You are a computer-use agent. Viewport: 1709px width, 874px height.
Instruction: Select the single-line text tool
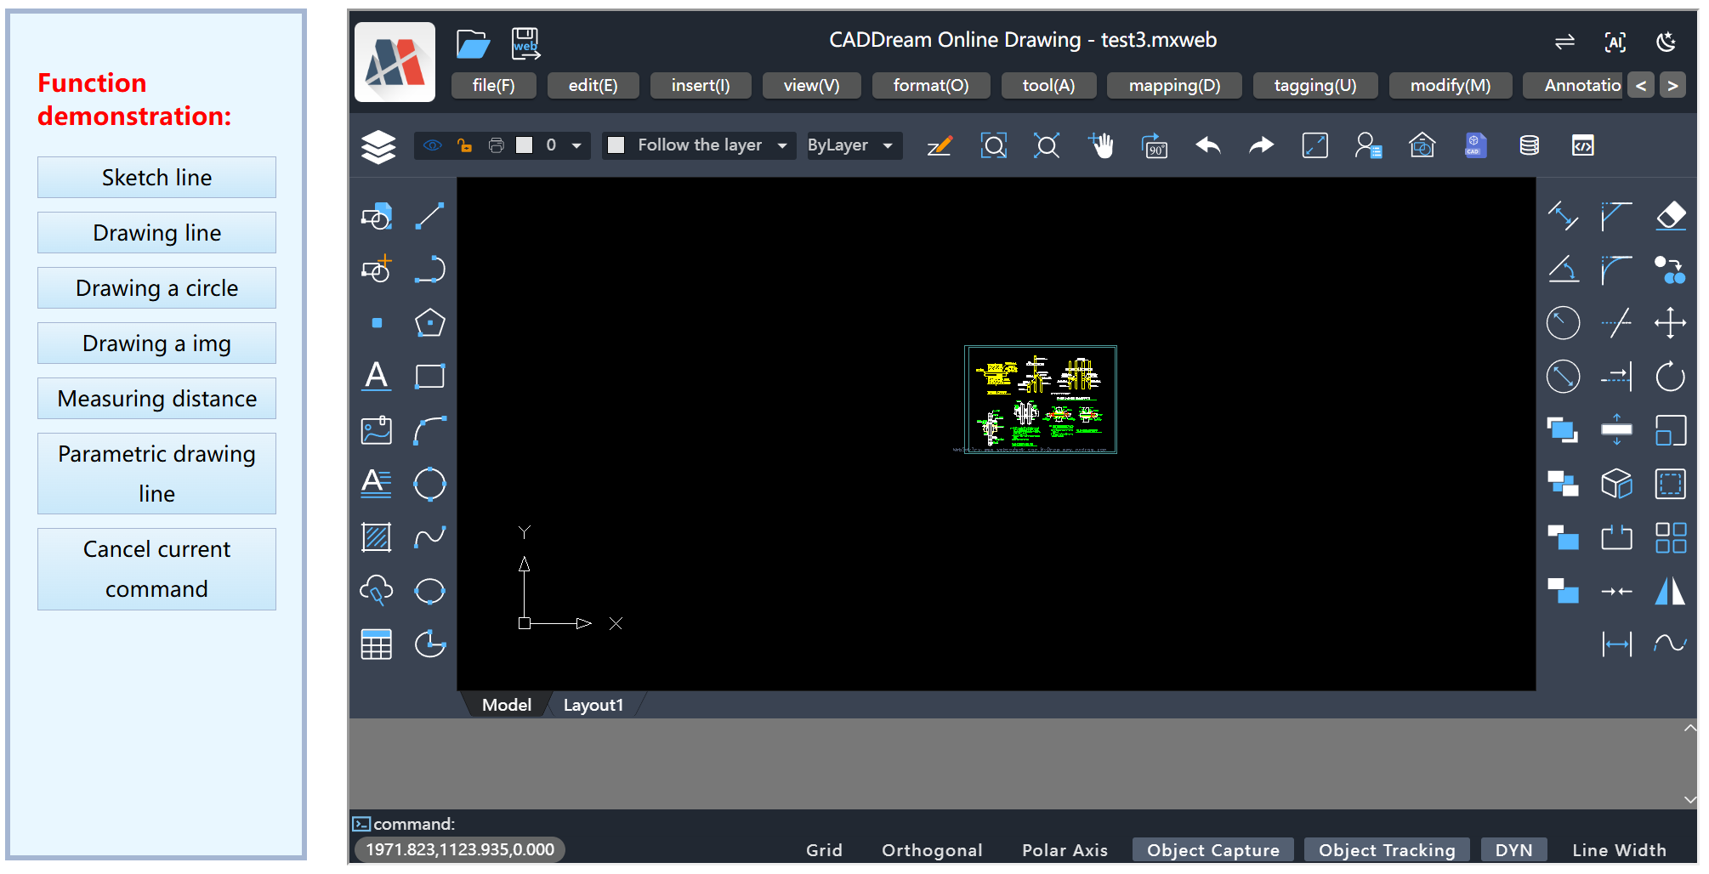pyautogui.click(x=376, y=377)
